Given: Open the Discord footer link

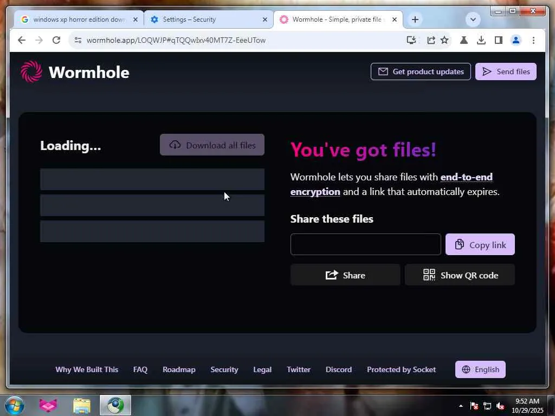Looking at the screenshot, I should pos(338,369).
